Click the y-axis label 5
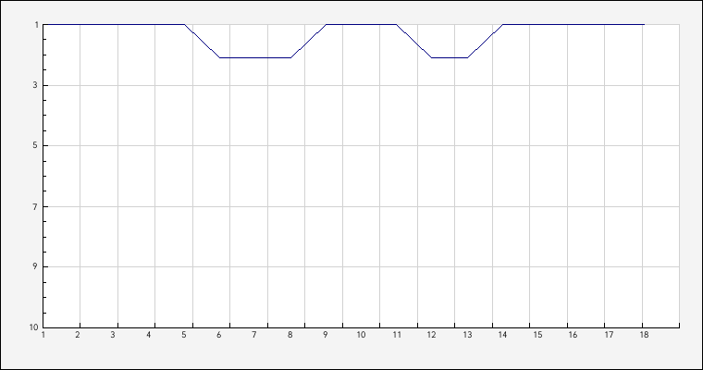This screenshot has width=703, height=370. click(x=35, y=146)
